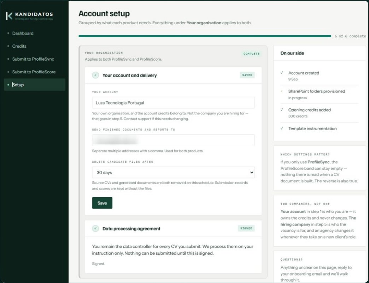Go to the Credits section
The height and width of the screenshot is (283, 369).
click(19, 46)
